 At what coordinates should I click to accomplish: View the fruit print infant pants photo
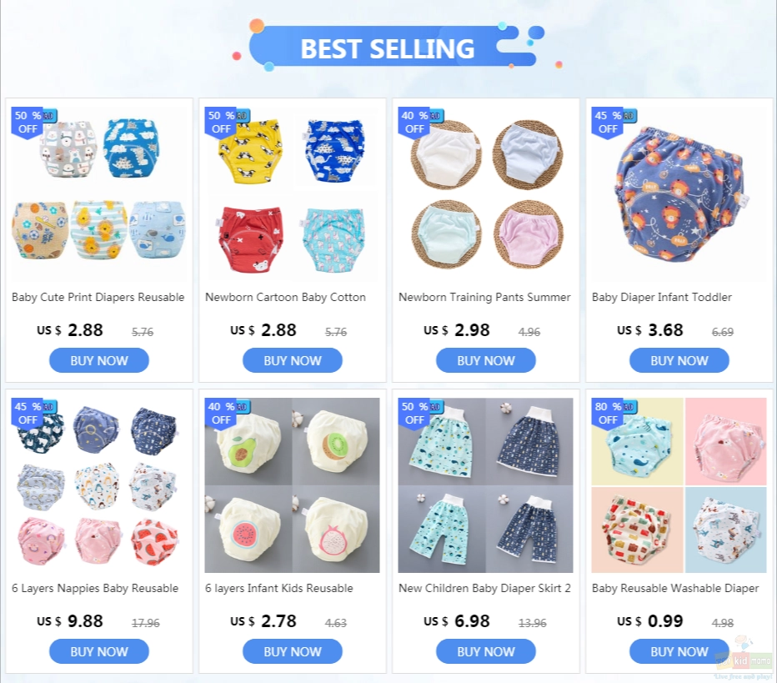tap(293, 485)
